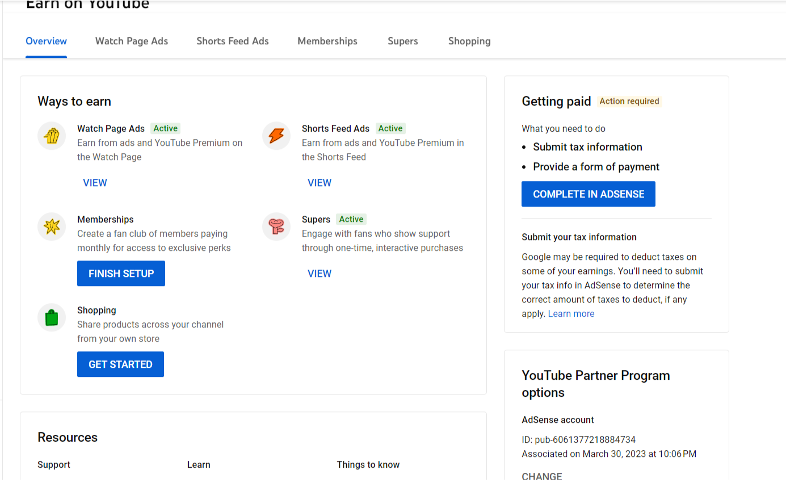The image size is (786, 491).
Task: Click the AdSense account label
Action: (558, 420)
